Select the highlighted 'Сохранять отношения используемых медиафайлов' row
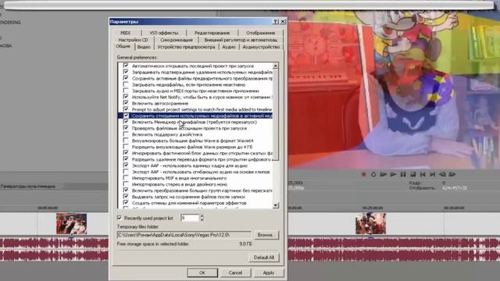 (195, 116)
